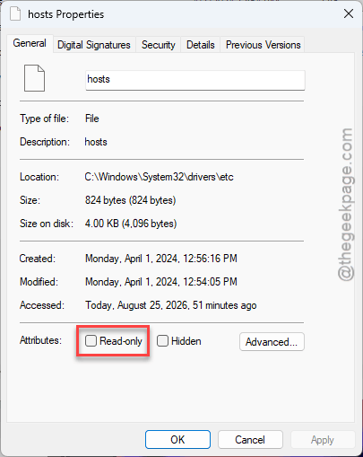Open the Security tab

(159, 45)
